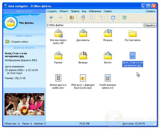
Task: Select the Пустая папка folder icon
Action: [132, 34]
